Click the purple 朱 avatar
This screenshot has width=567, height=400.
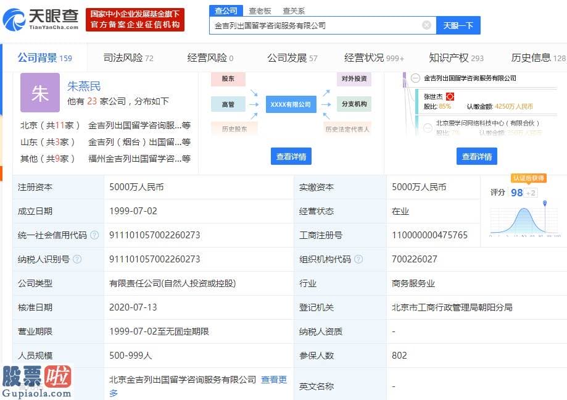point(39,93)
